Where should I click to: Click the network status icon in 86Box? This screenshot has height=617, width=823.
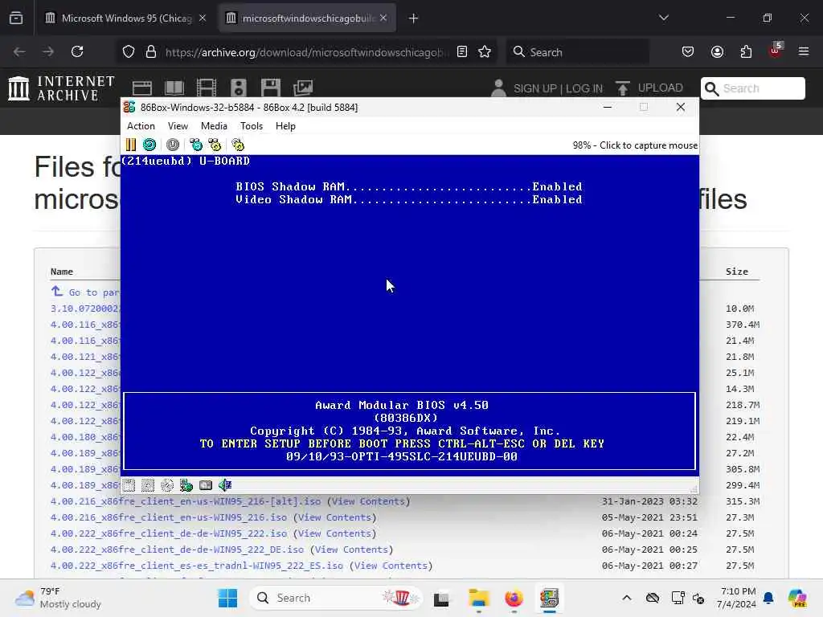(x=206, y=485)
